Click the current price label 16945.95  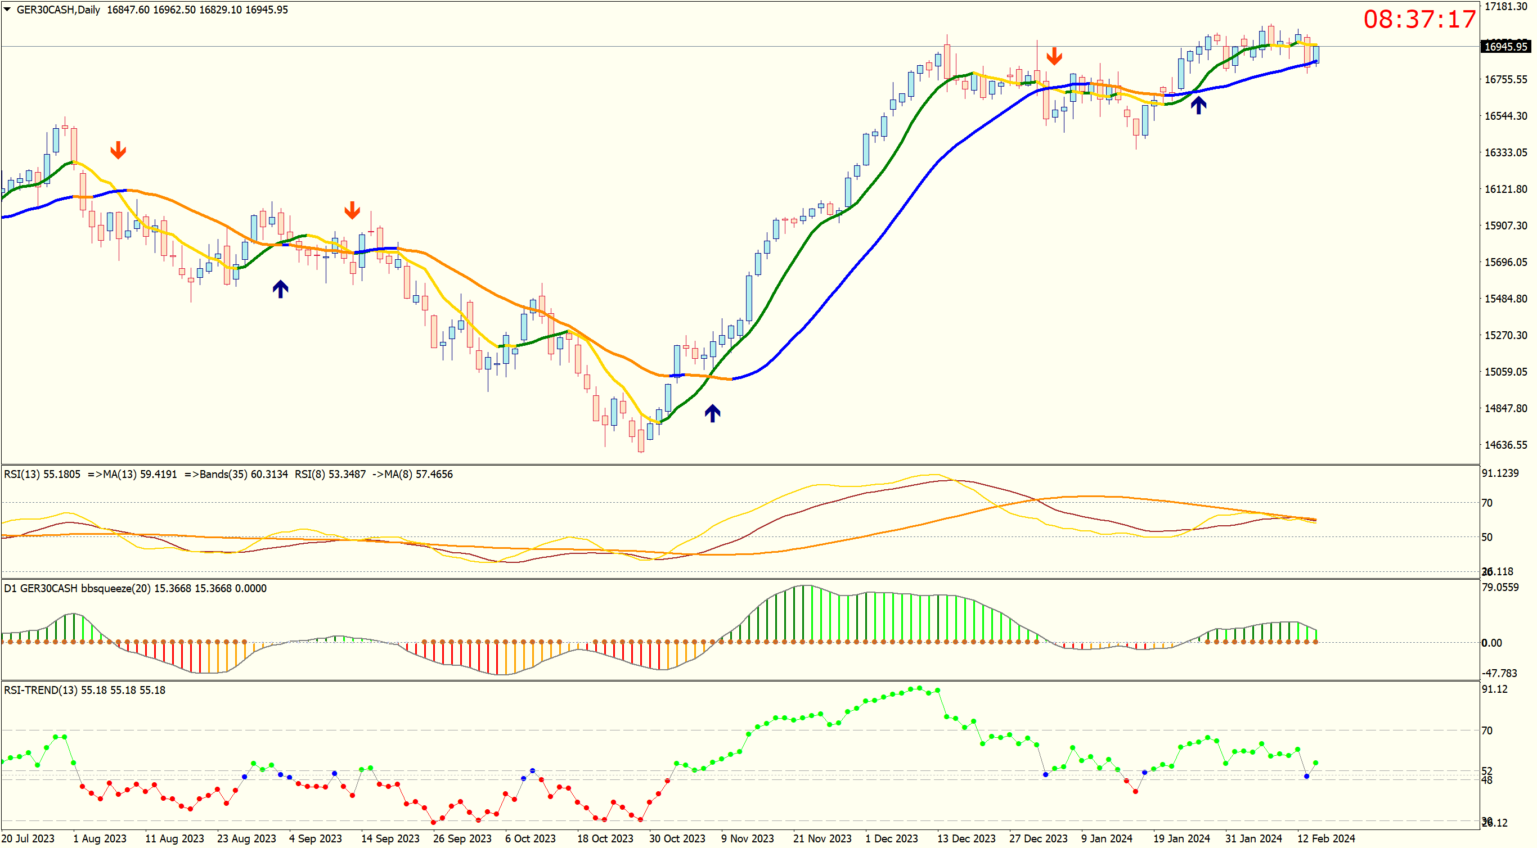[1505, 47]
